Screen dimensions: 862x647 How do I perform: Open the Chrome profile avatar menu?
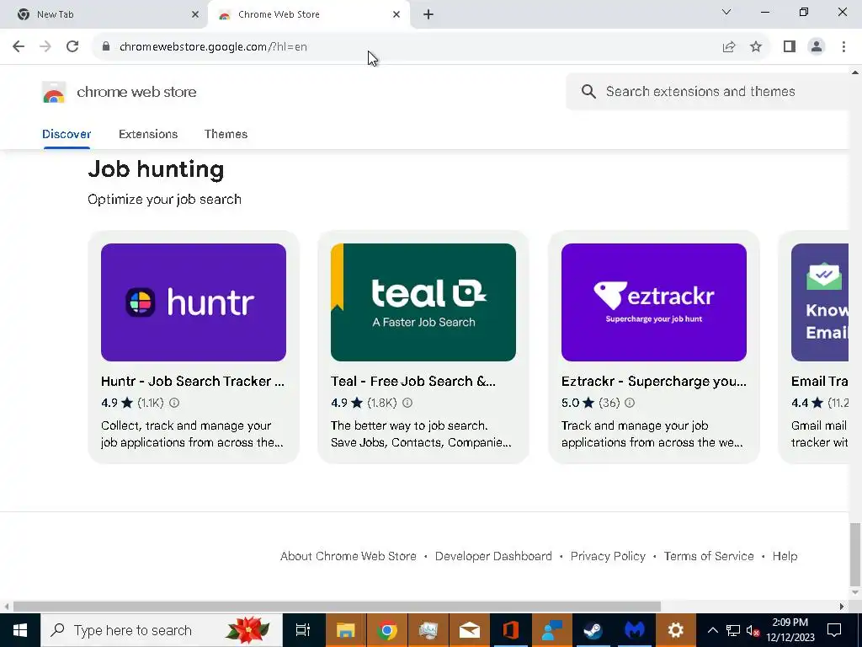pos(817,47)
